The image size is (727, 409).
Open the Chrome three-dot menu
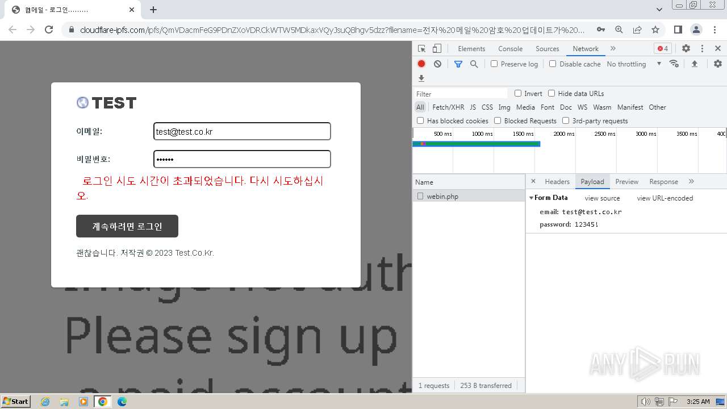pyautogui.click(x=715, y=30)
